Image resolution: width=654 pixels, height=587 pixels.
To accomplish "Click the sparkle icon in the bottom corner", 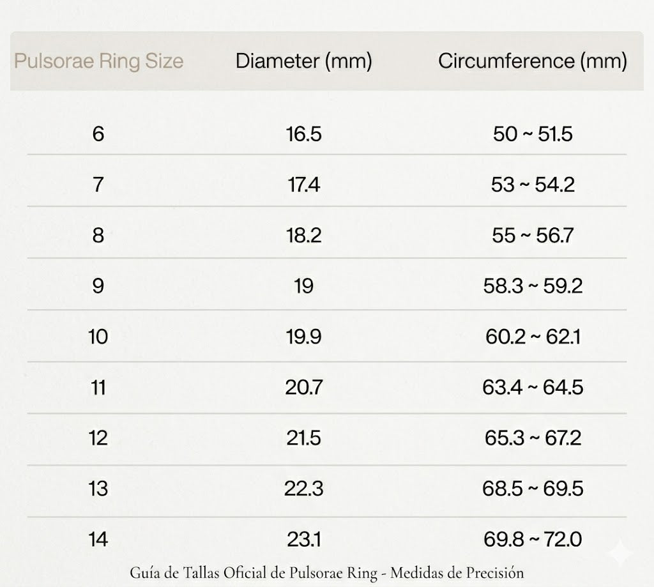I will 619,551.
